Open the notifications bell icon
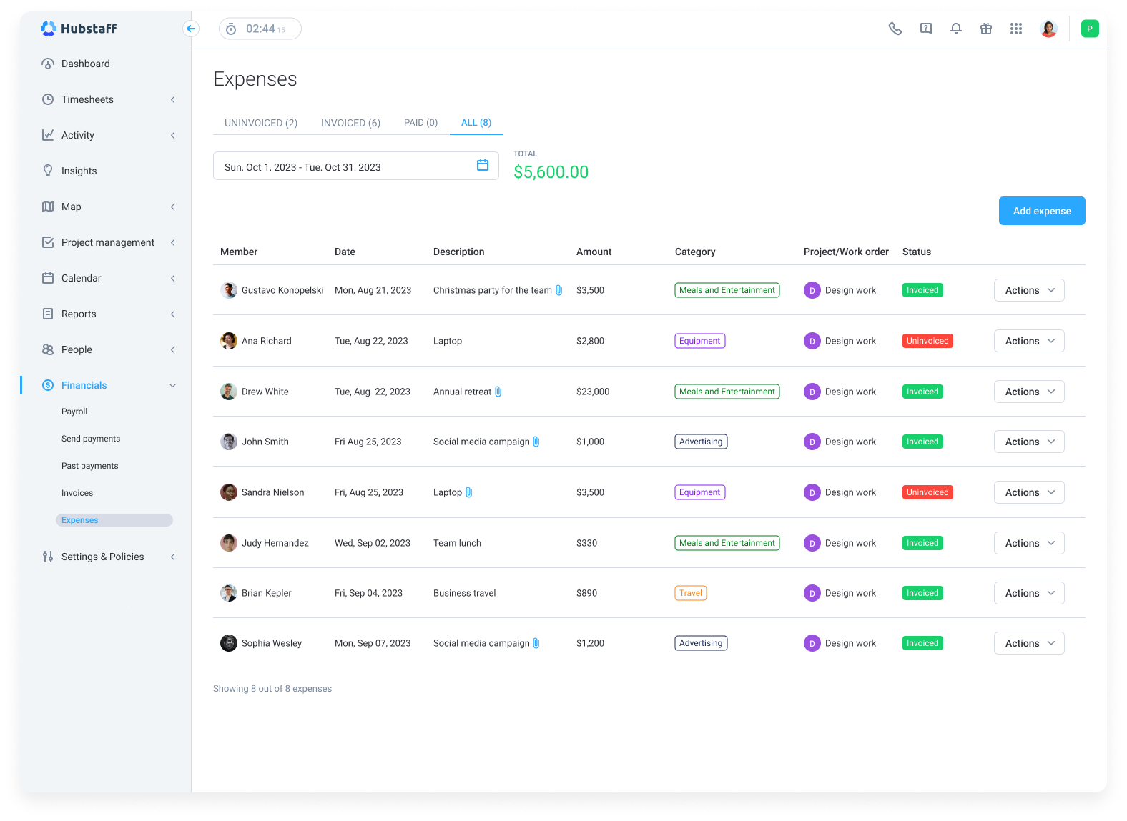Image resolution: width=1127 pixels, height=821 pixels. click(x=955, y=29)
